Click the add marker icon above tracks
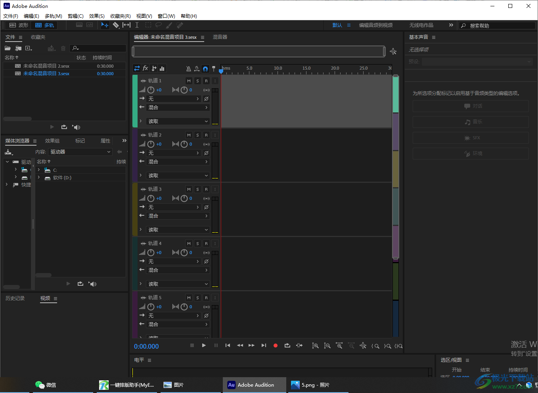This screenshot has height=393, width=538. pos(214,69)
